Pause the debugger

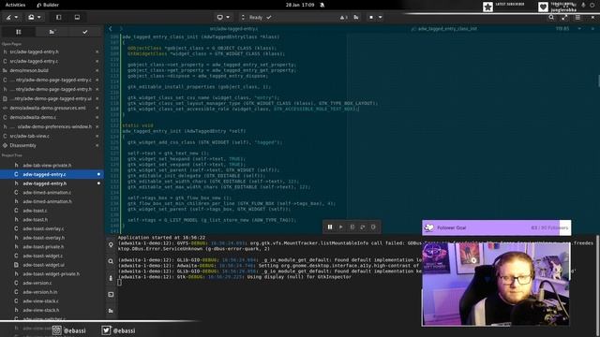[x=330, y=227]
